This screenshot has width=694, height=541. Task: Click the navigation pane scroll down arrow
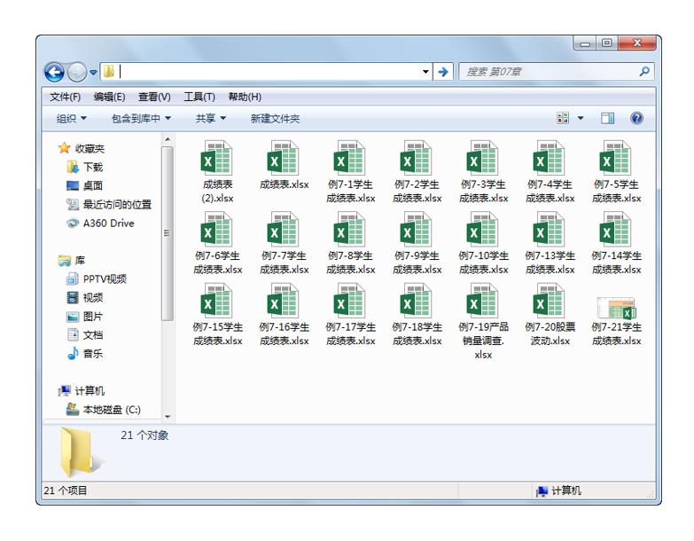coord(168,416)
